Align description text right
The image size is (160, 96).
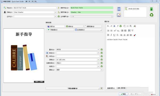pyautogui.click(x=128, y=35)
